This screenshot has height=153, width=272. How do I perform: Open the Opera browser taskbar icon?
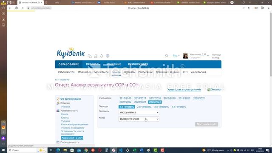pos(100,150)
